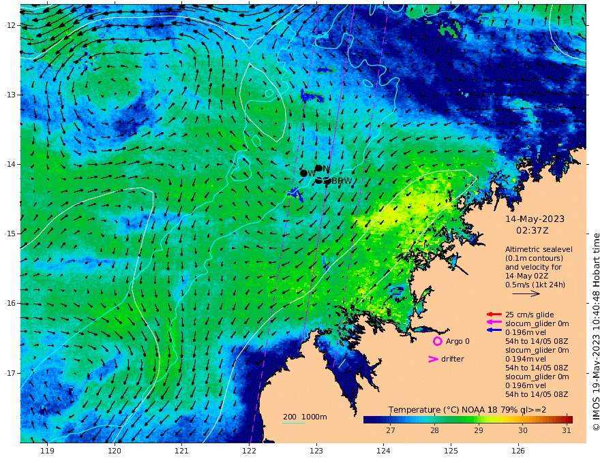The image size is (600, 463).
Task: Click the 'drifter' legend label
Action: click(x=452, y=359)
